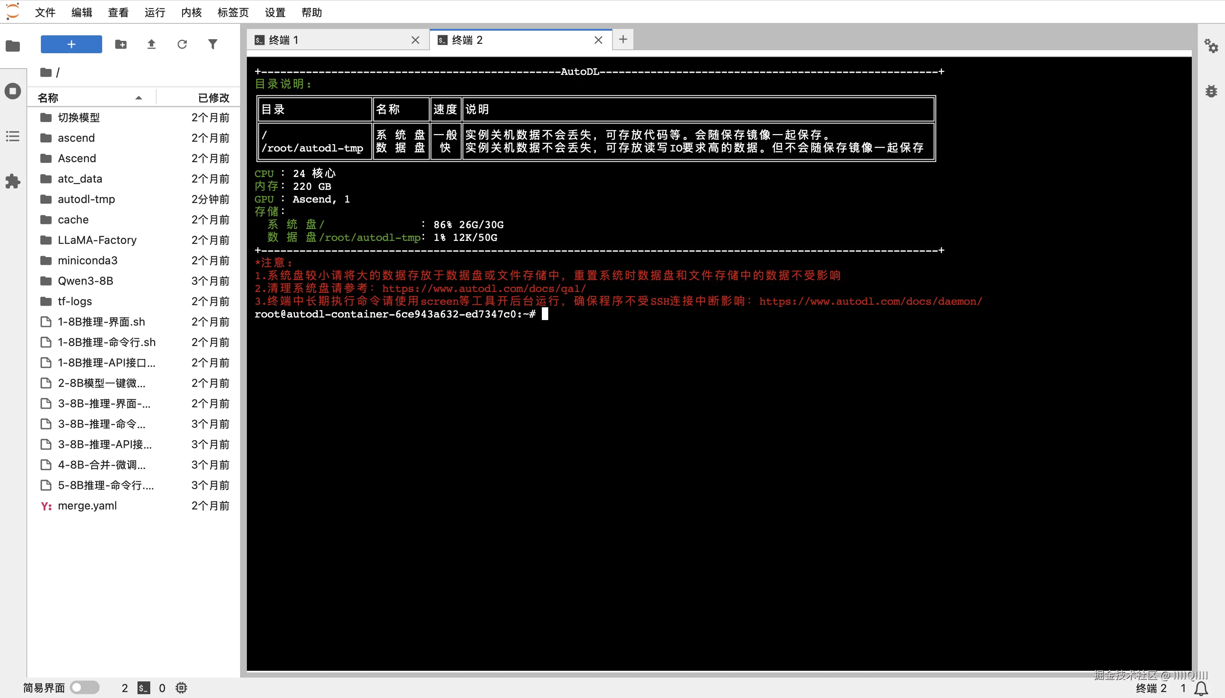Sort files by 名称 column arrow

click(x=139, y=98)
